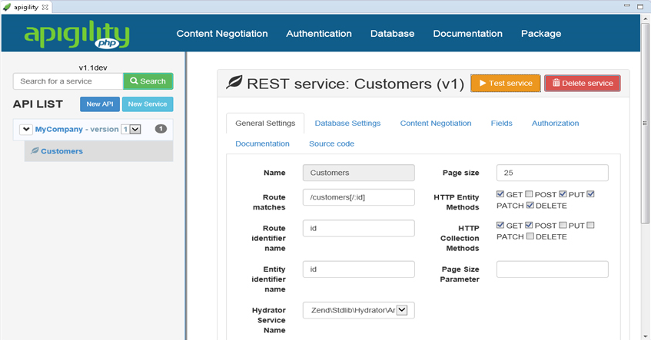Click the scrollbar up arrow
The image size is (651, 340).
point(645,18)
